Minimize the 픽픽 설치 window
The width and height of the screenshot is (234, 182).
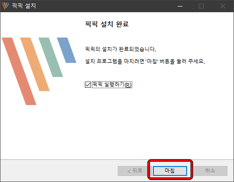tap(180, 6)
